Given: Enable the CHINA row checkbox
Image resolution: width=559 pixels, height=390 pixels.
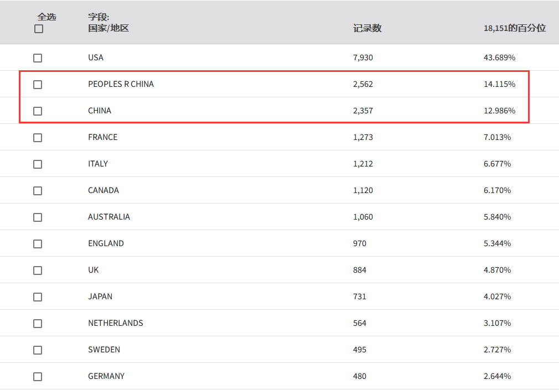Looking at the screenshot, I should click(x=38, y=111).
